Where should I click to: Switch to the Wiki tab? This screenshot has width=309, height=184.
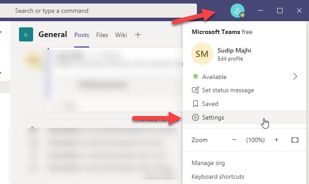pyautogui.click(x=121, y=35)
